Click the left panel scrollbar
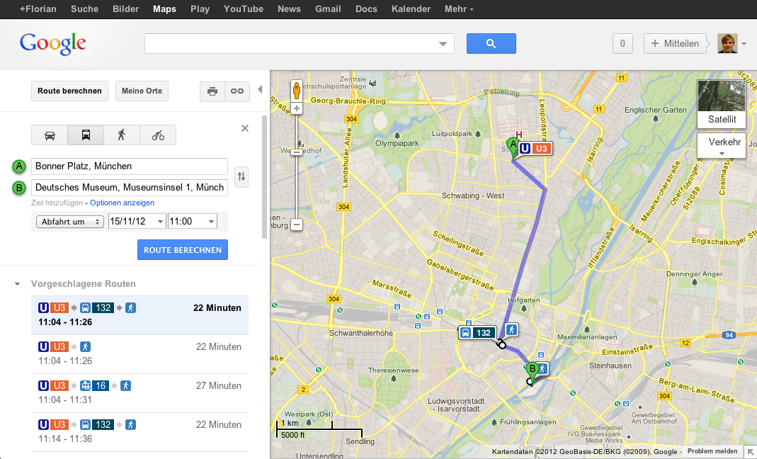Screen dimensions: 757x459 click(x=264, y=177)
